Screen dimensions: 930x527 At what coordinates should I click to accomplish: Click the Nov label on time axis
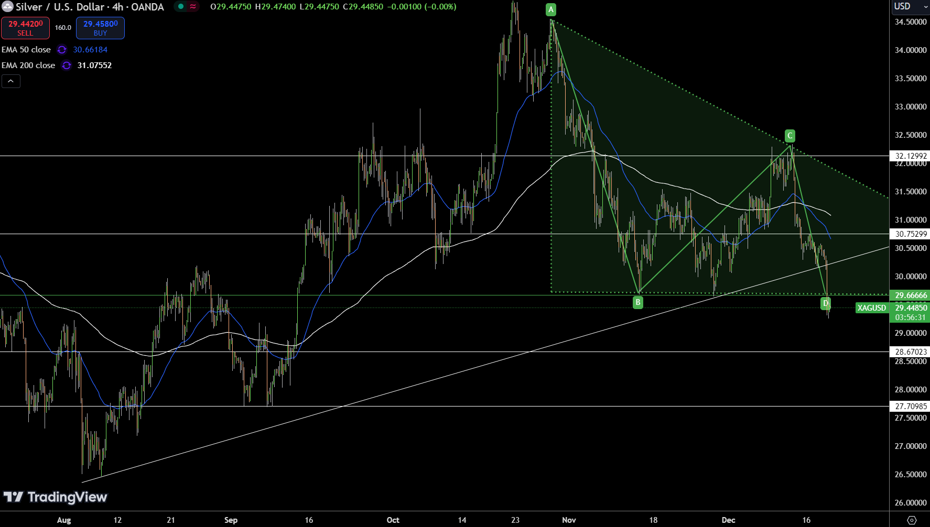click(x=569, y=520)
